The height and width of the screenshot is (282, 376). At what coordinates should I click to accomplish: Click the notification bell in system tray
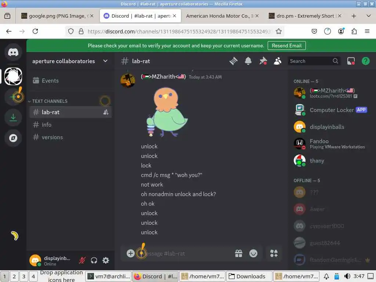point(326,276)
